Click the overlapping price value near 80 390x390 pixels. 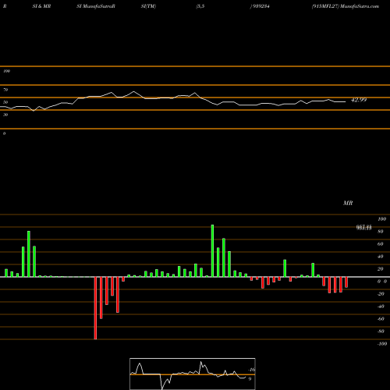(x=363, y=228)
